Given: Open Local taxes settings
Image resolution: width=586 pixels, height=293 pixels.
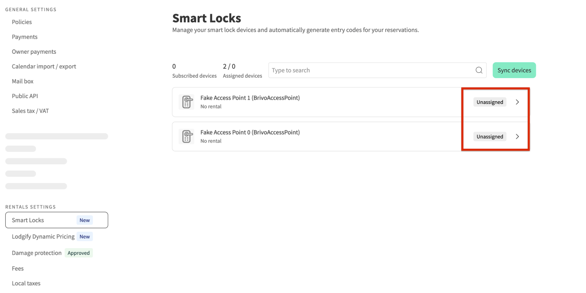Looking at the screenshot, I should coord(26,283).
